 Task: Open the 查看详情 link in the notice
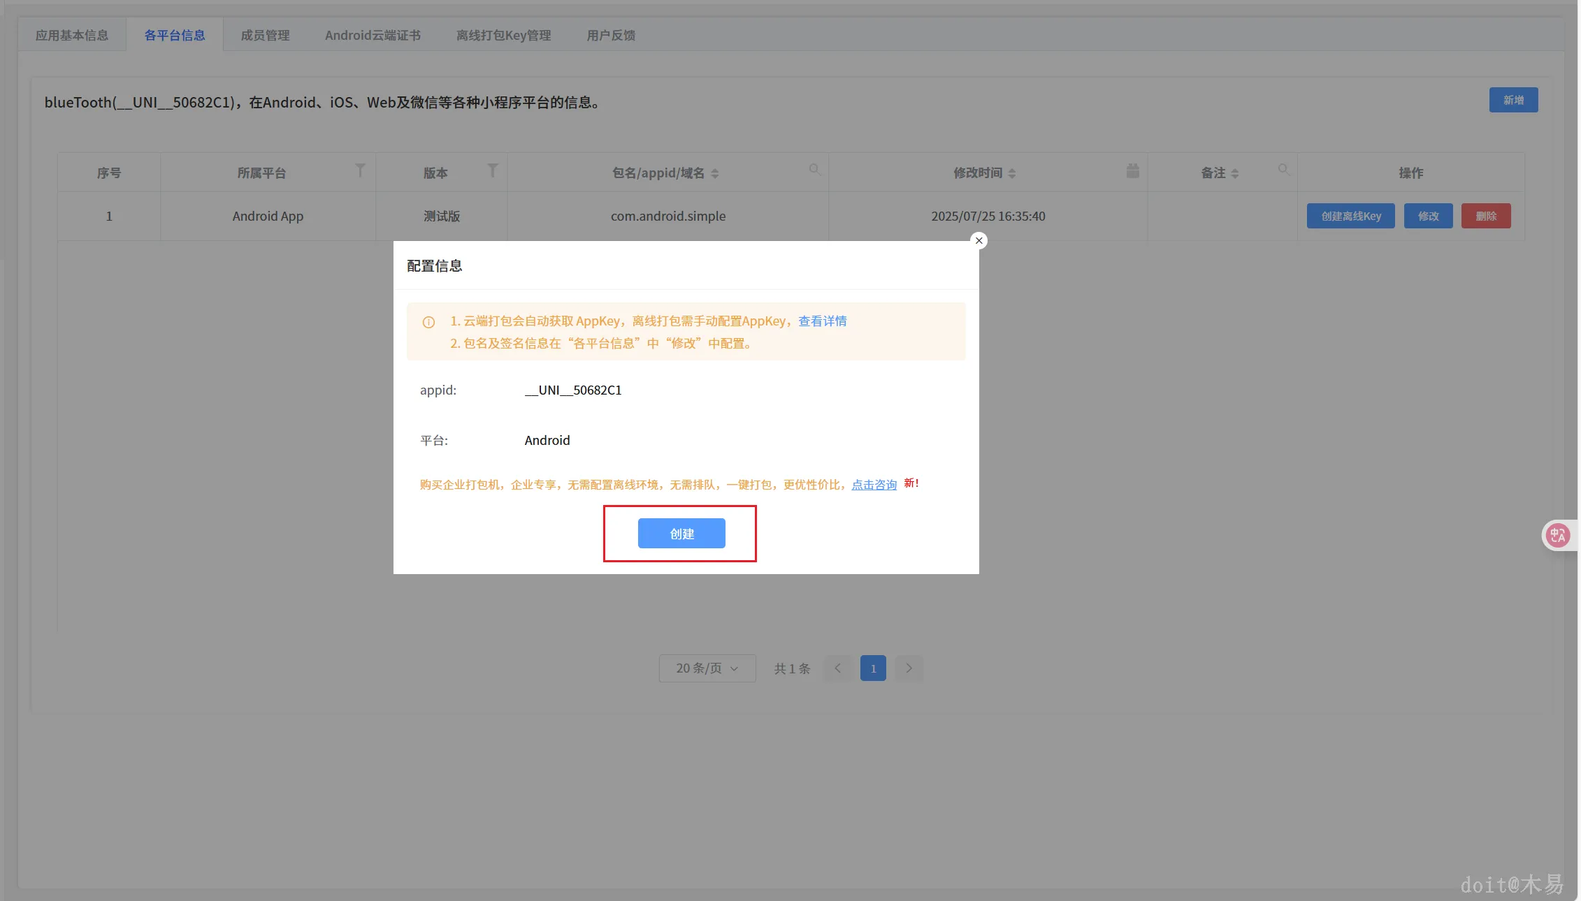(822, 321)
